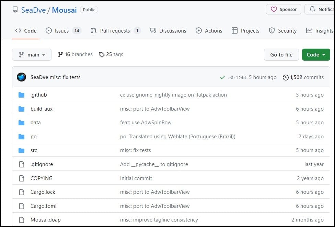Open the Issues tab
This screenshot has width=335, height=227.
point(63,31)
